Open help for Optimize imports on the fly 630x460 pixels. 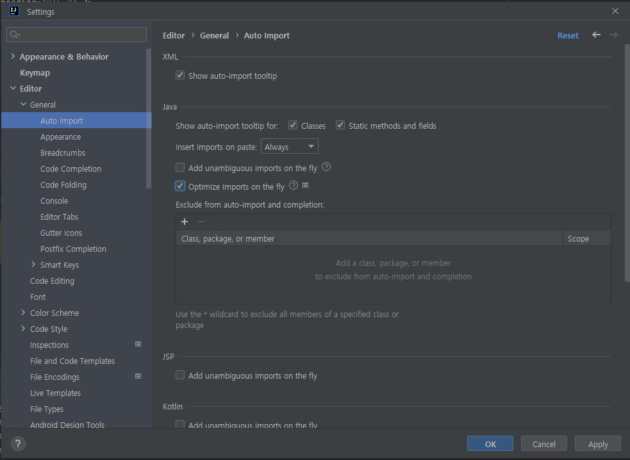[x=294, y=185]
